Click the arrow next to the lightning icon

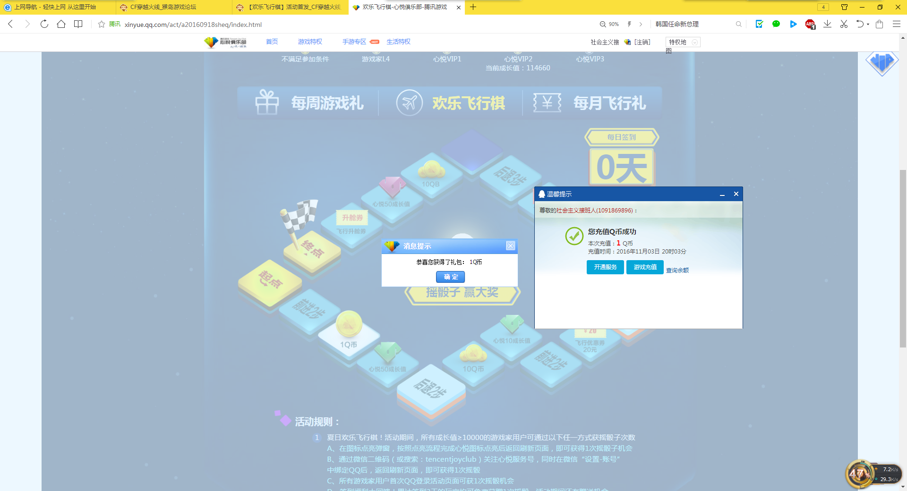coord(641,24)
